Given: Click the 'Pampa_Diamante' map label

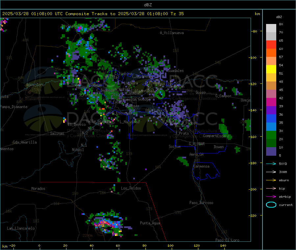Looking at the screenshot, I should [x=13, y=107].
